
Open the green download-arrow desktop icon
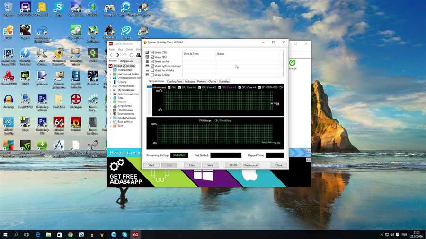pyautogui.click(x=42, y=147)
